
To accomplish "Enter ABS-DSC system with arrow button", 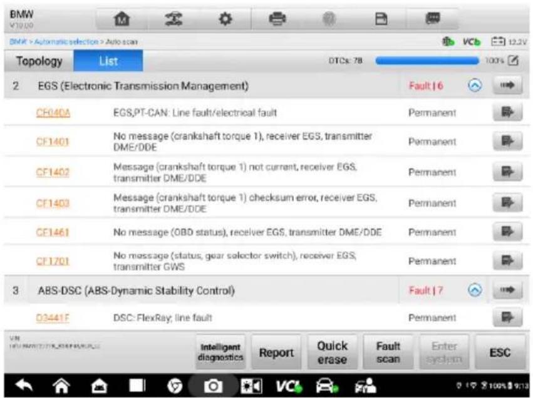I will point(507,290).
